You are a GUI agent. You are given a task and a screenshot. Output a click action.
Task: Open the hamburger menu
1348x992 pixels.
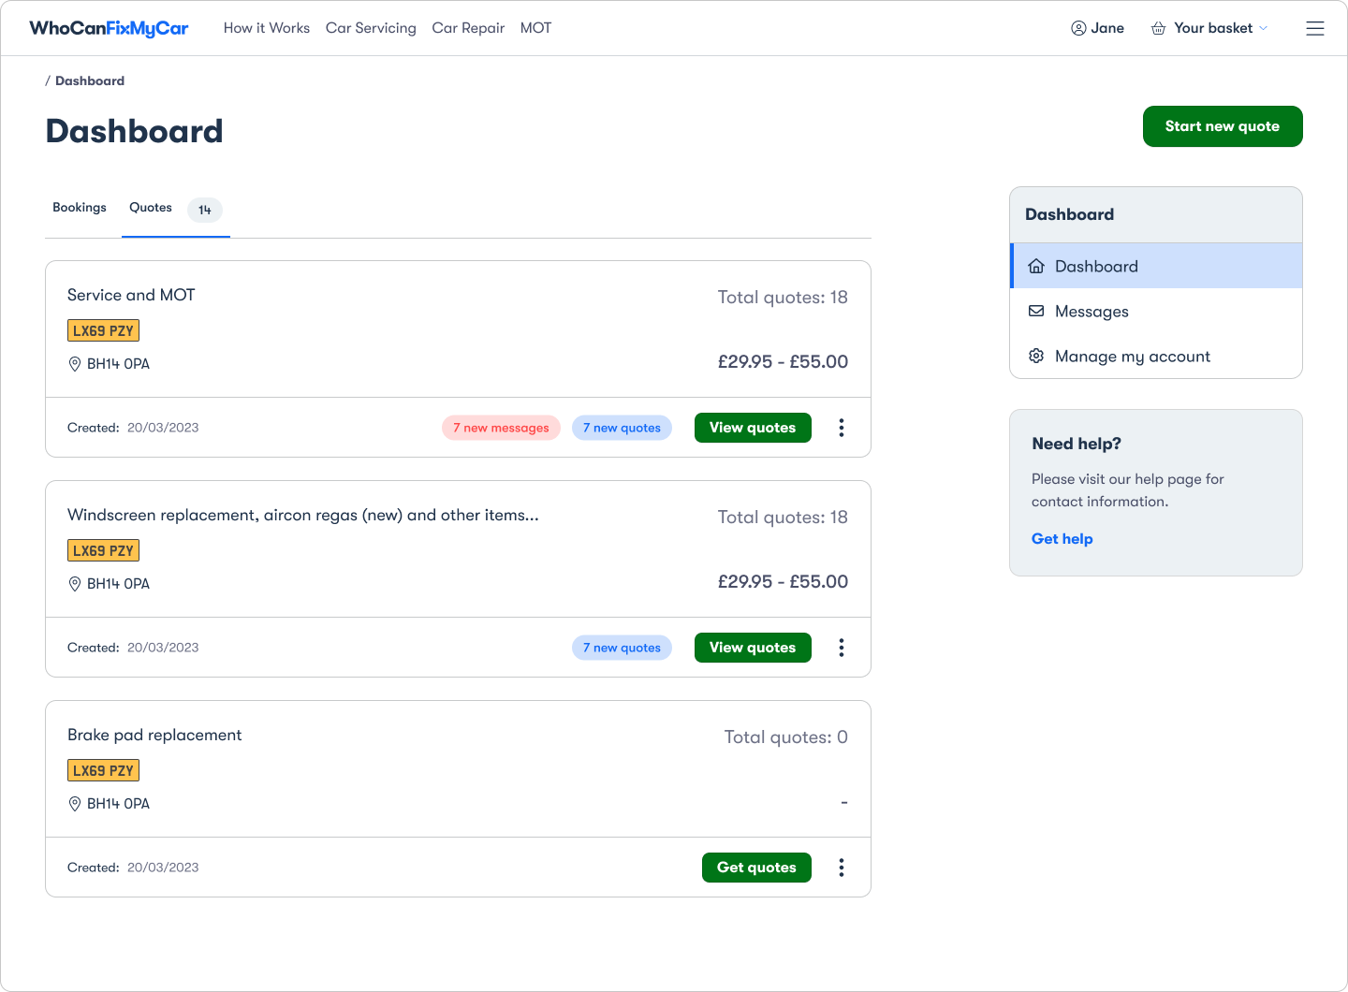[1315, 28]
